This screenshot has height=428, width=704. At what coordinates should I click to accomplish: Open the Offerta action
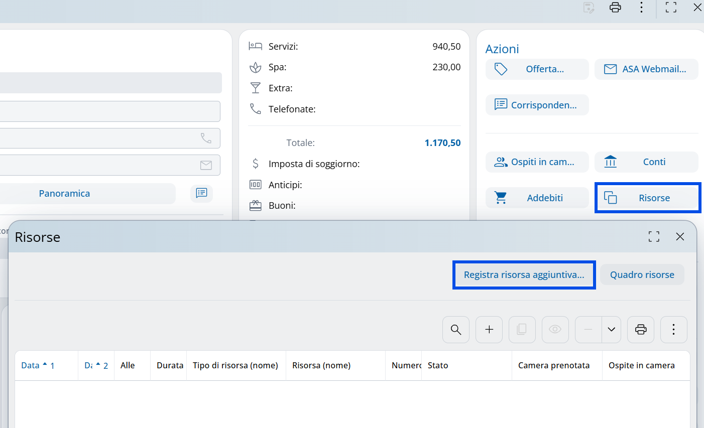tap(537, 69)
